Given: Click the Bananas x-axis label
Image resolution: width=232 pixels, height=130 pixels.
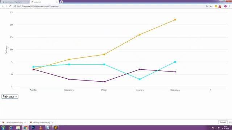Looking at the screenshot, I should pos(175,90).
